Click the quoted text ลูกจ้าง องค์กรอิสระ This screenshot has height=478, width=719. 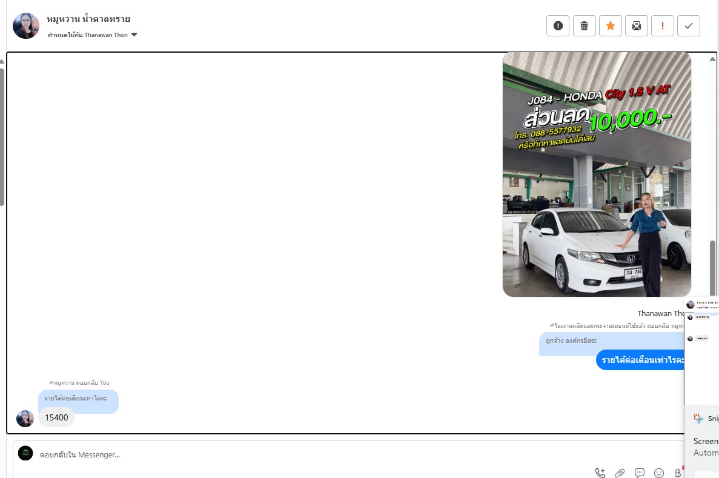[571, 340]
